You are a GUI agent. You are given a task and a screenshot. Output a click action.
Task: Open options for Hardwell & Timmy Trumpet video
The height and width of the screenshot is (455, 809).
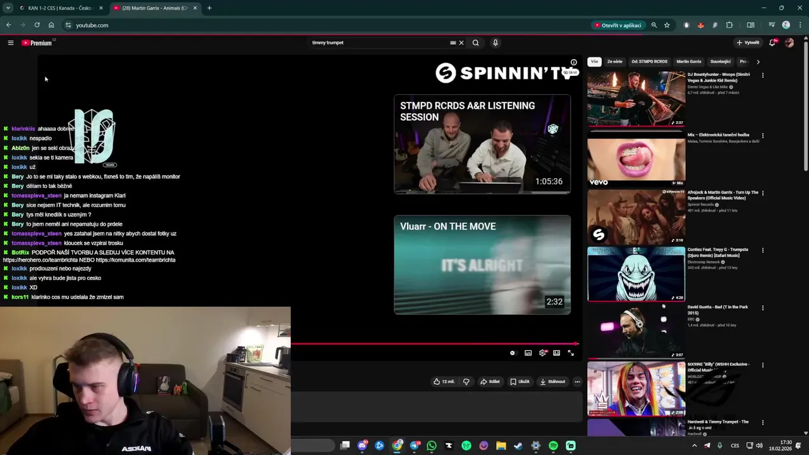coord(763,423)
